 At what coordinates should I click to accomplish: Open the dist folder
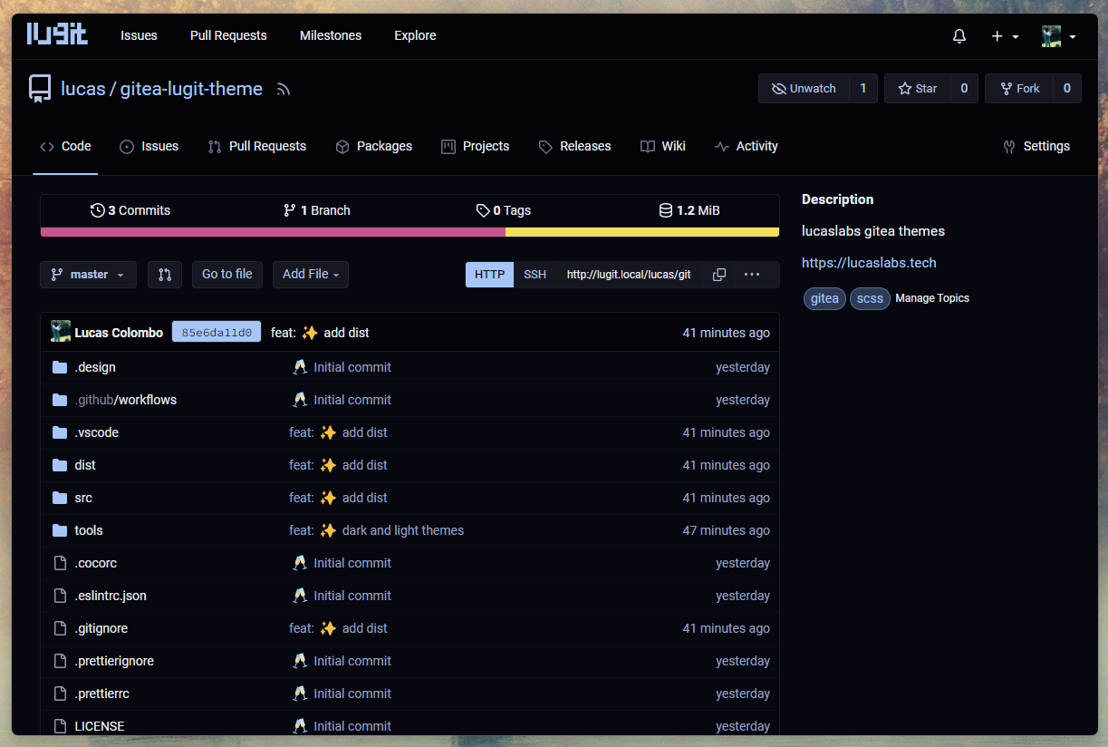[x=85, y=465]
